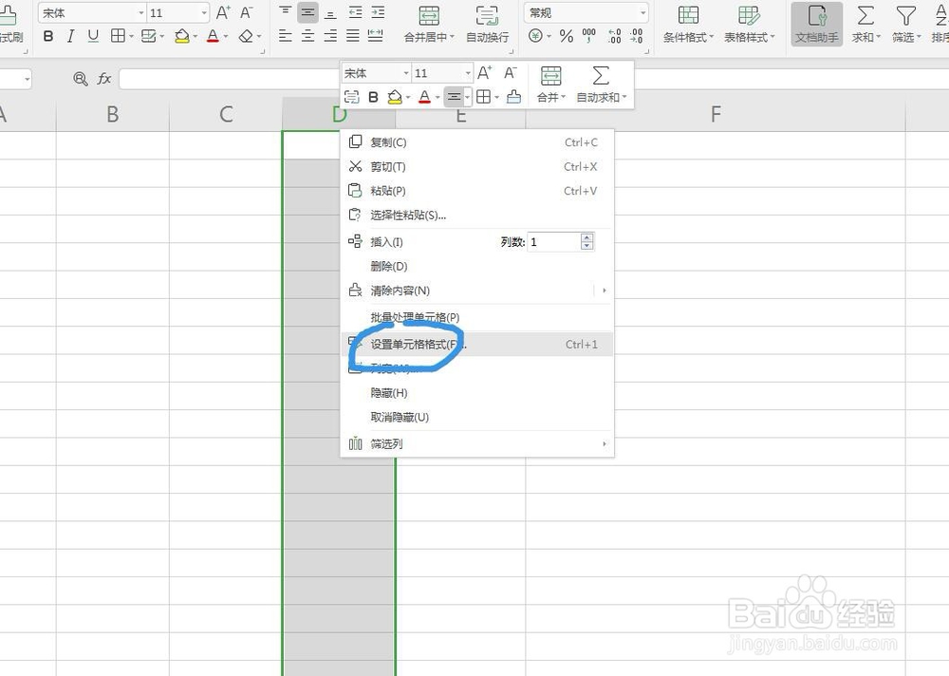Image resolution: width=949 pixels, height=676 pixels.
Task: Click the mini toolbar format painter brush
Action: (513, 96)
